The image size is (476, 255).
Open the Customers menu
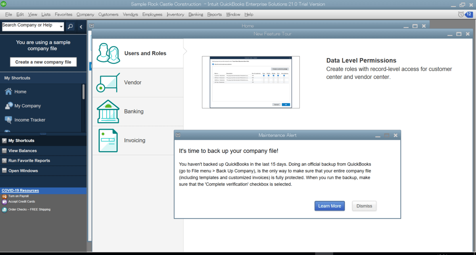(x=108, y=14)
